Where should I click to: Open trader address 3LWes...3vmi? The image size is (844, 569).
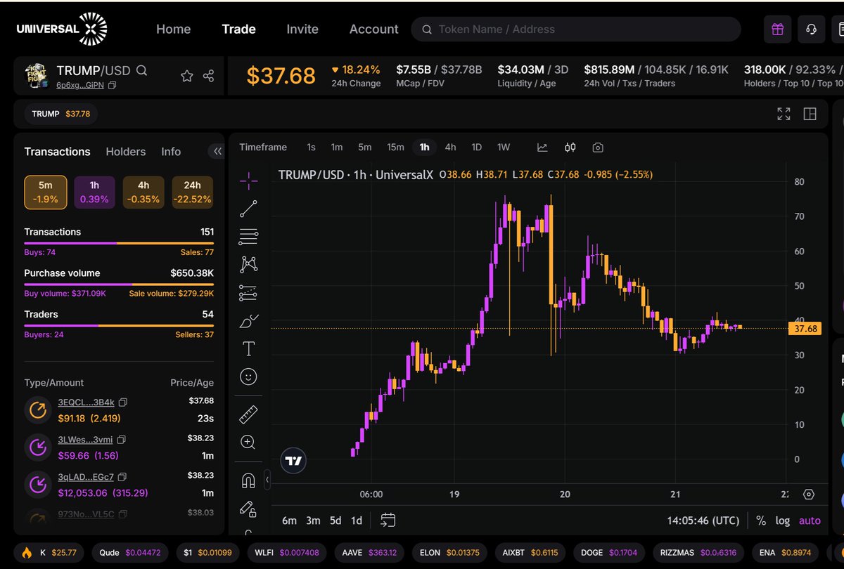[x=87, y=439]
